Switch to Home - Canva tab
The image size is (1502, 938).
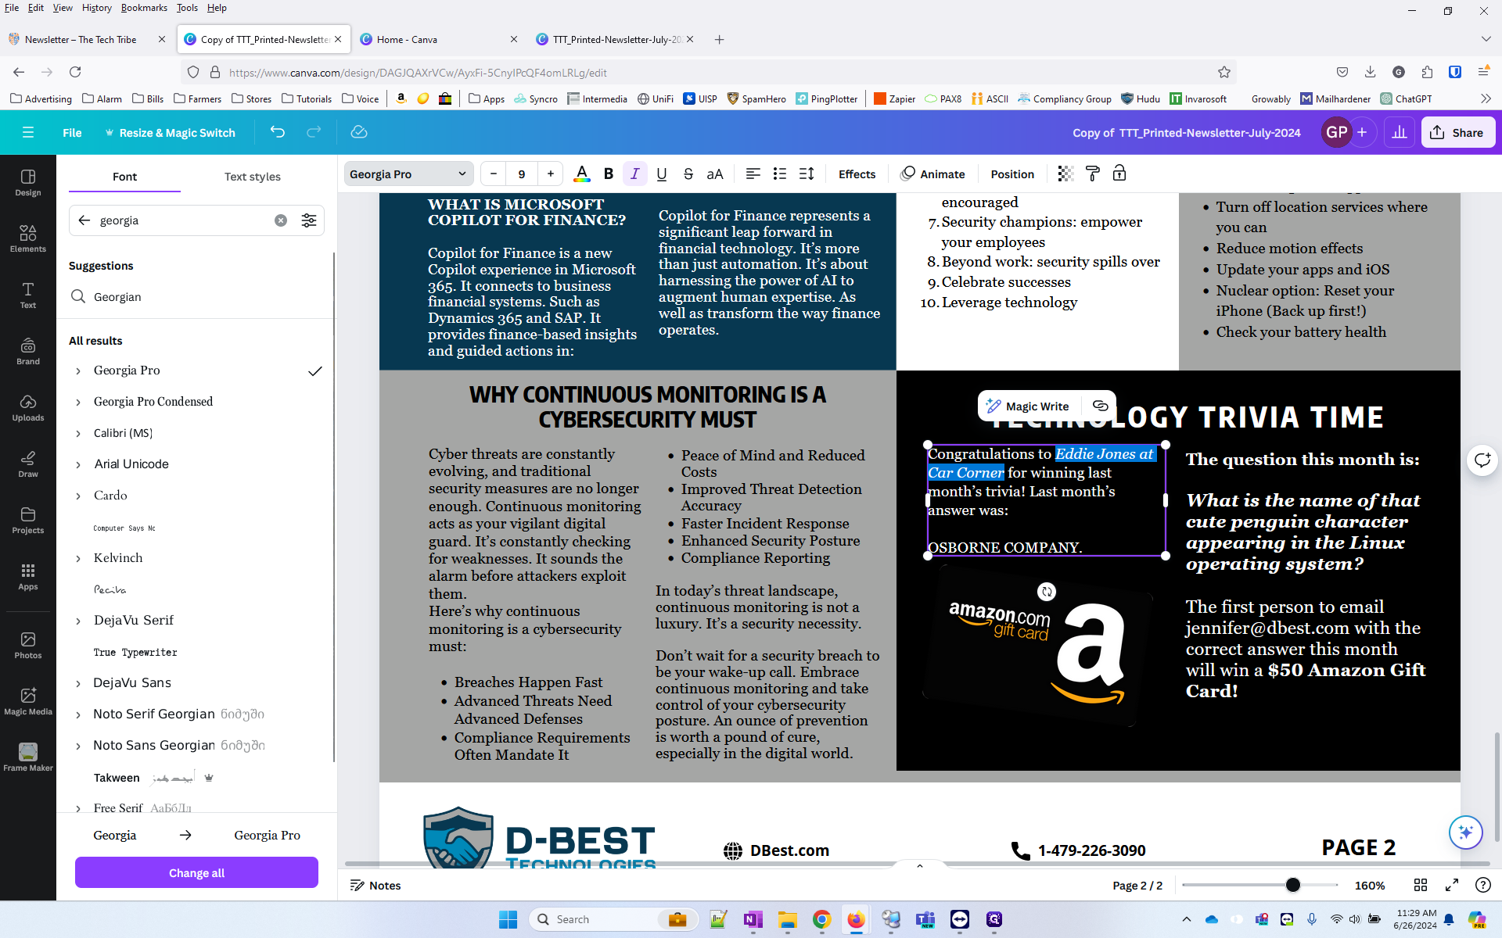[x=438, y=39]
